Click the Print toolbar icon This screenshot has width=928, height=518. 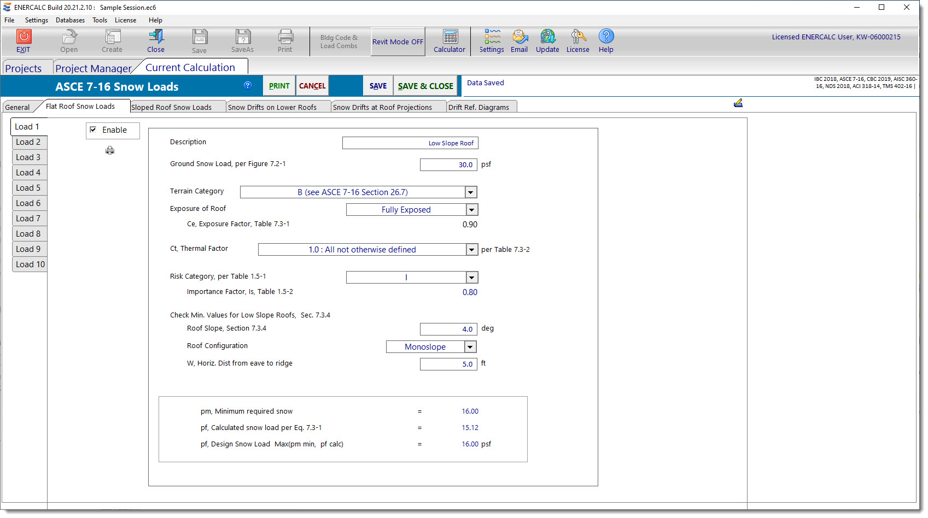point(285,37)
